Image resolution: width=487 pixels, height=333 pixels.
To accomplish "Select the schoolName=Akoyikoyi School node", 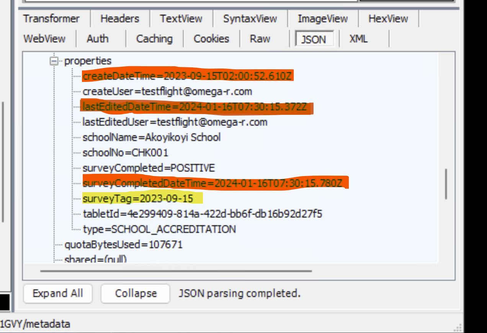I will pyautogui.click(x=151, y=137).
